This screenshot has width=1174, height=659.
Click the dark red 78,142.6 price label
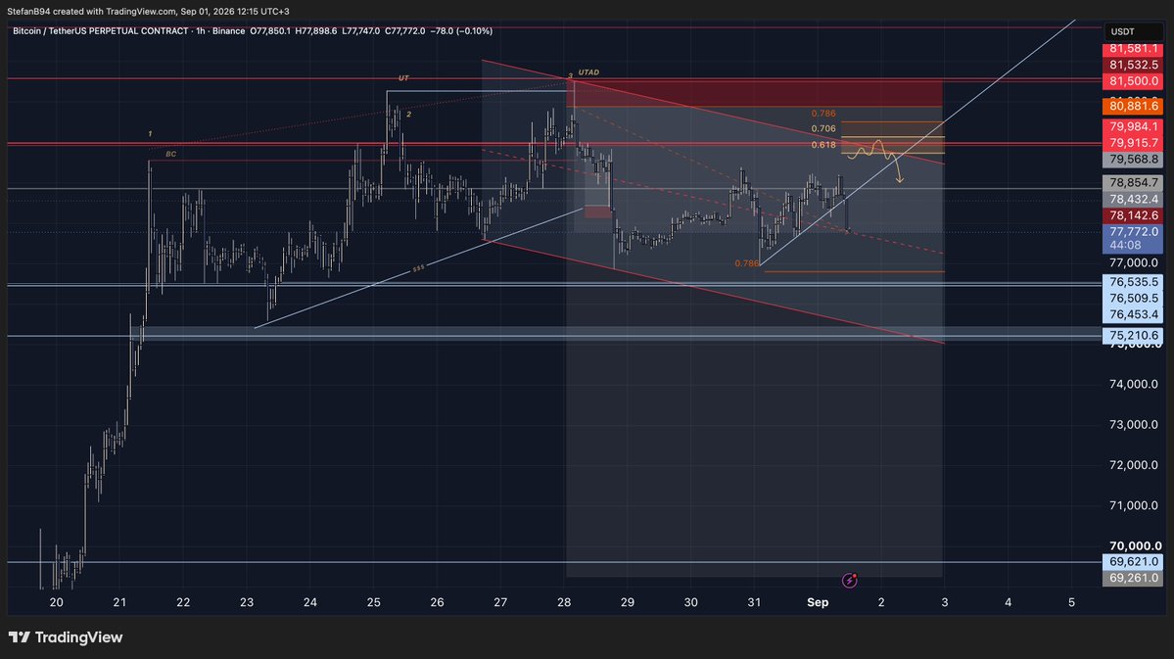(x=1134, y=215)
